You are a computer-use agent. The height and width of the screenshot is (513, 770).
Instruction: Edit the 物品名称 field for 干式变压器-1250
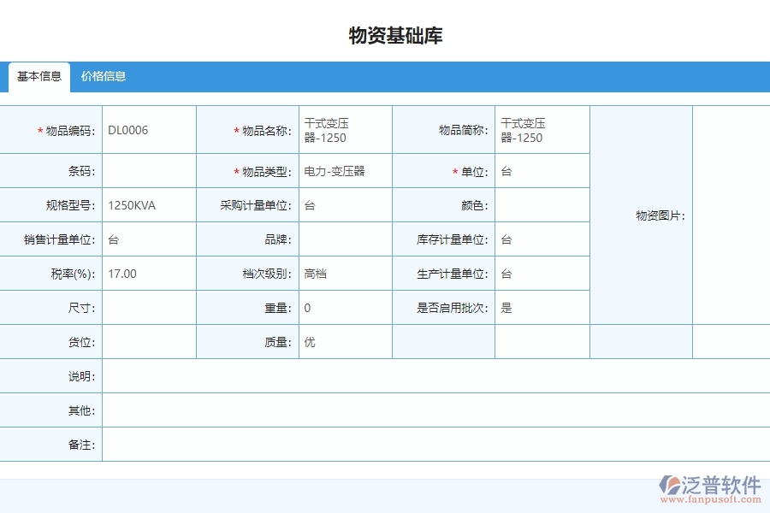coord(344,129)
